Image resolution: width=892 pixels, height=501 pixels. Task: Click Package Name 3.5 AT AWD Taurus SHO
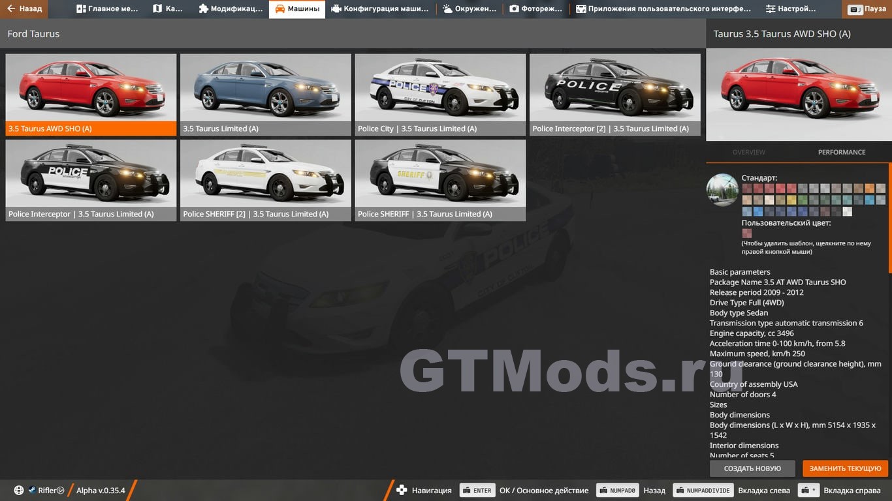click(778, 282)
